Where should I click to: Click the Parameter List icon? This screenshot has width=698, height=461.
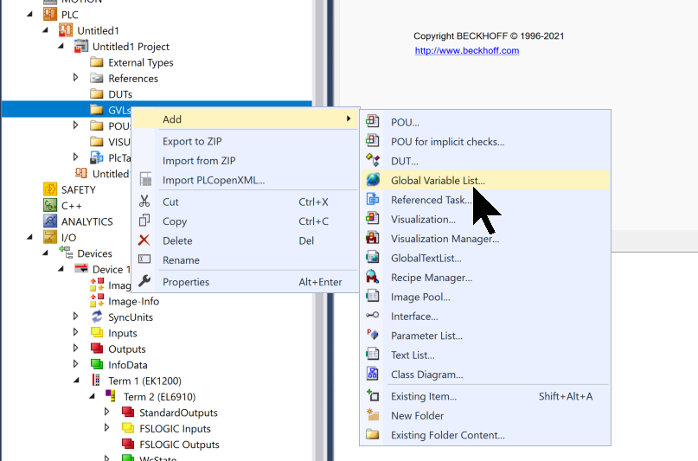click(373, 335)
